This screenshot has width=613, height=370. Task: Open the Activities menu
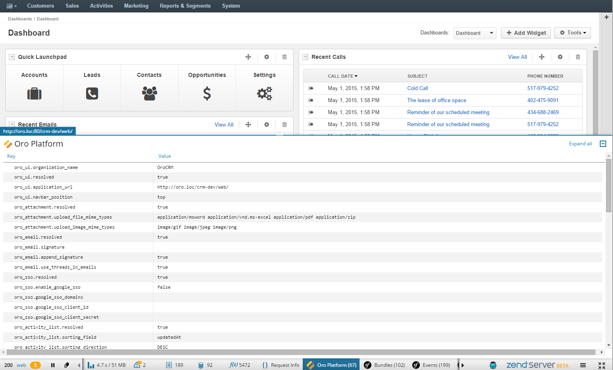point(101,6)
